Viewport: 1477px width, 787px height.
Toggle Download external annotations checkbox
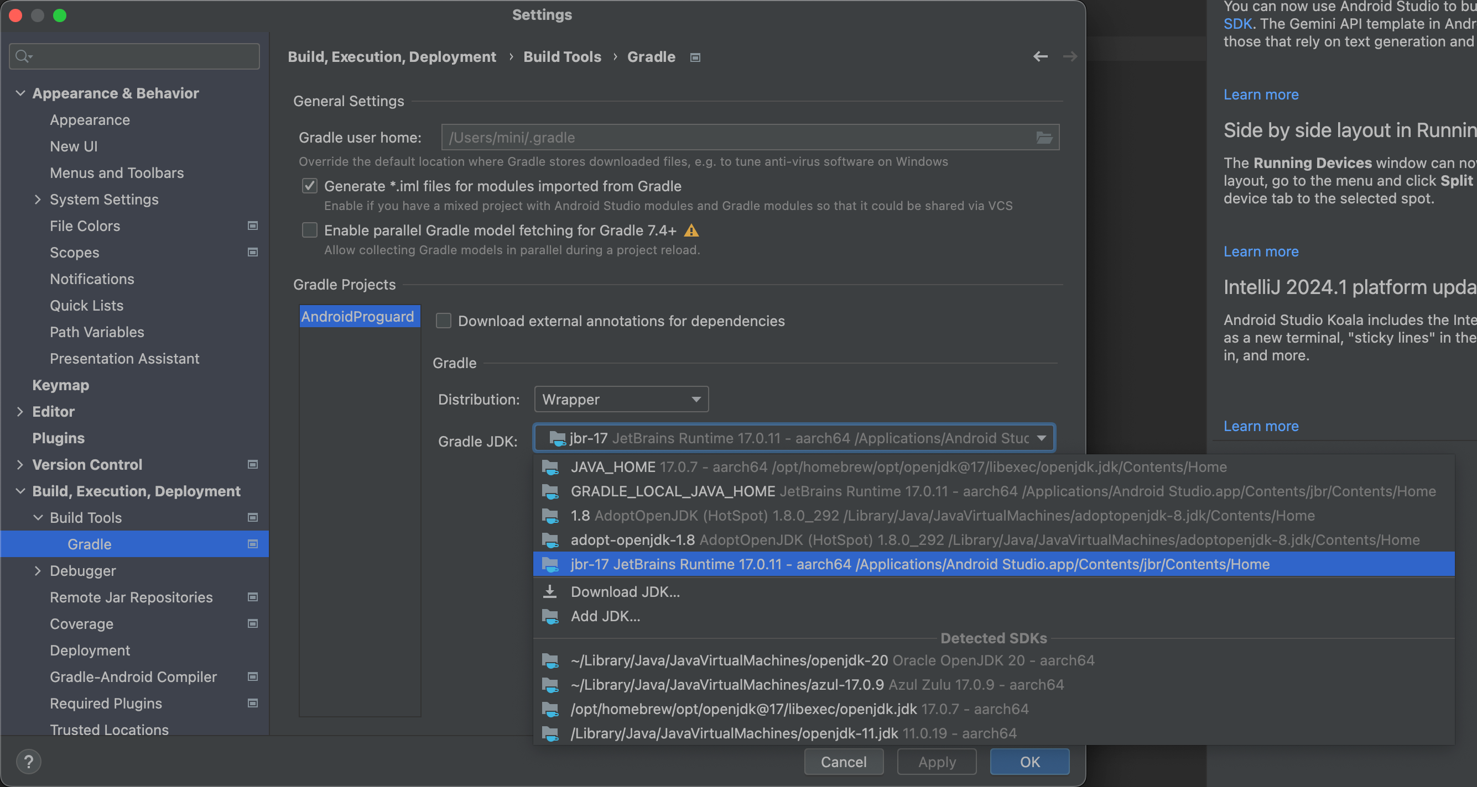point(443,320)
